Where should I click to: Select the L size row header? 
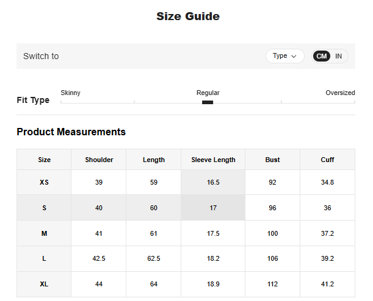[44, 258]
